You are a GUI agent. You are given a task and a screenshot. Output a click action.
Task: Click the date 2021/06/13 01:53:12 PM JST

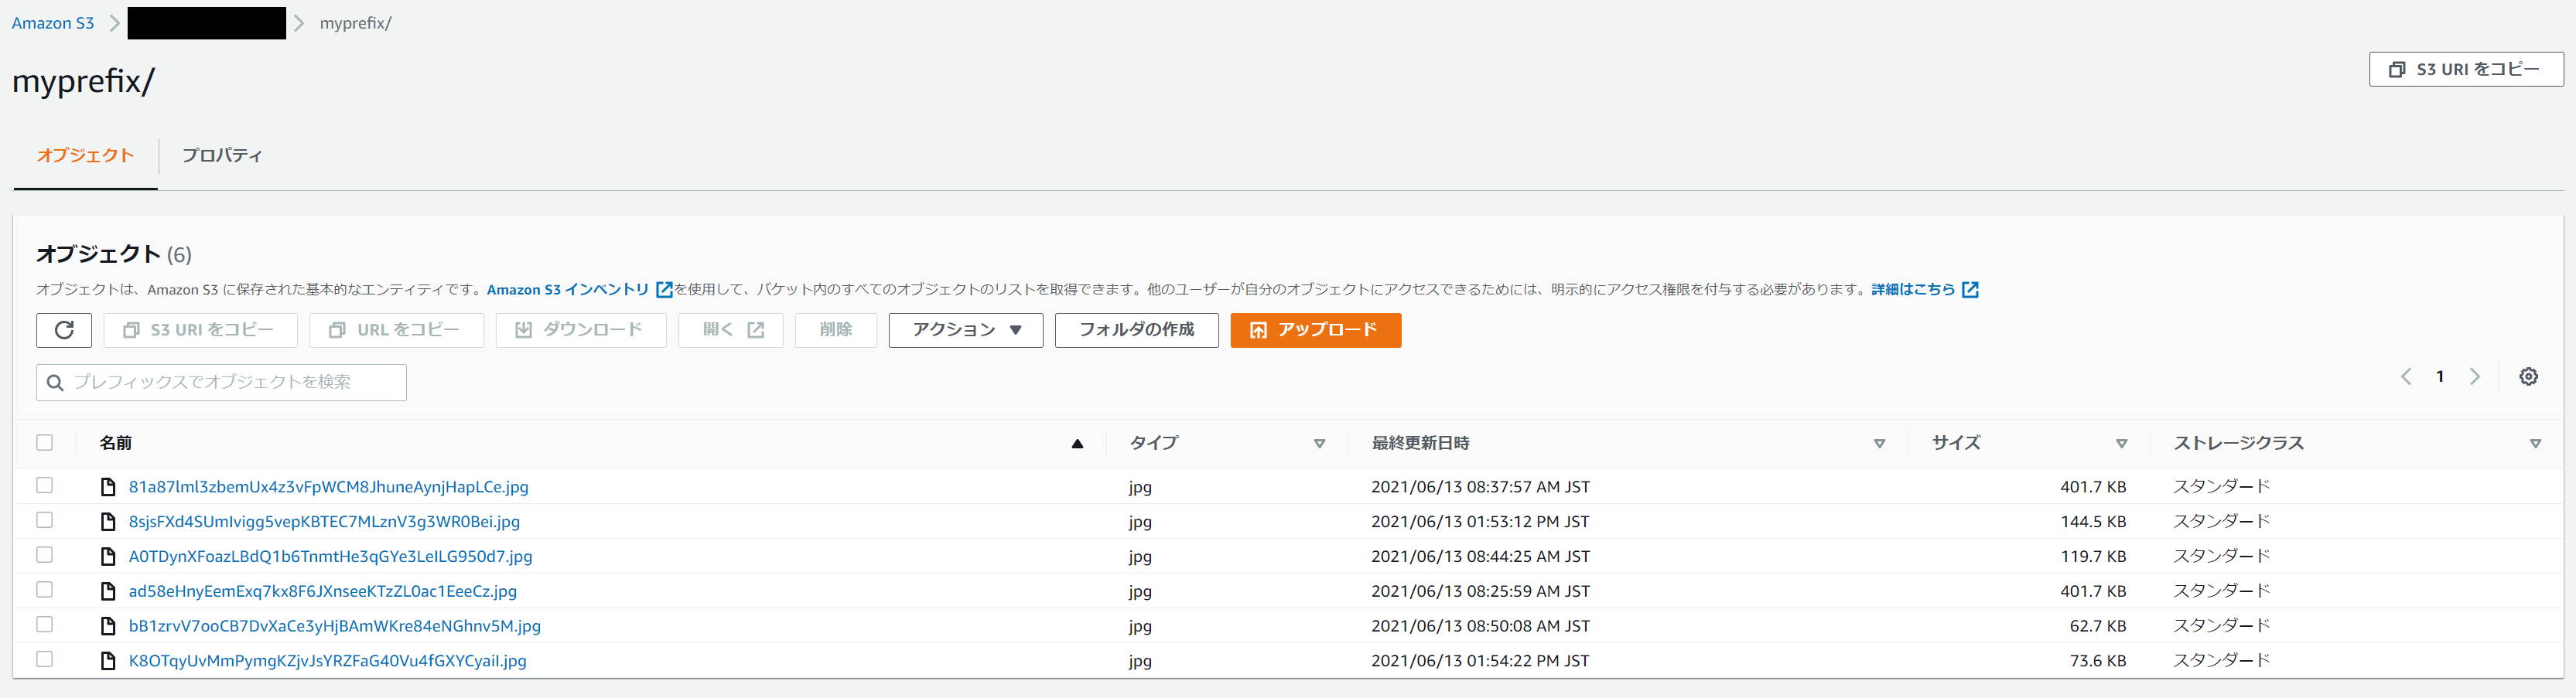click(1480, 523)
